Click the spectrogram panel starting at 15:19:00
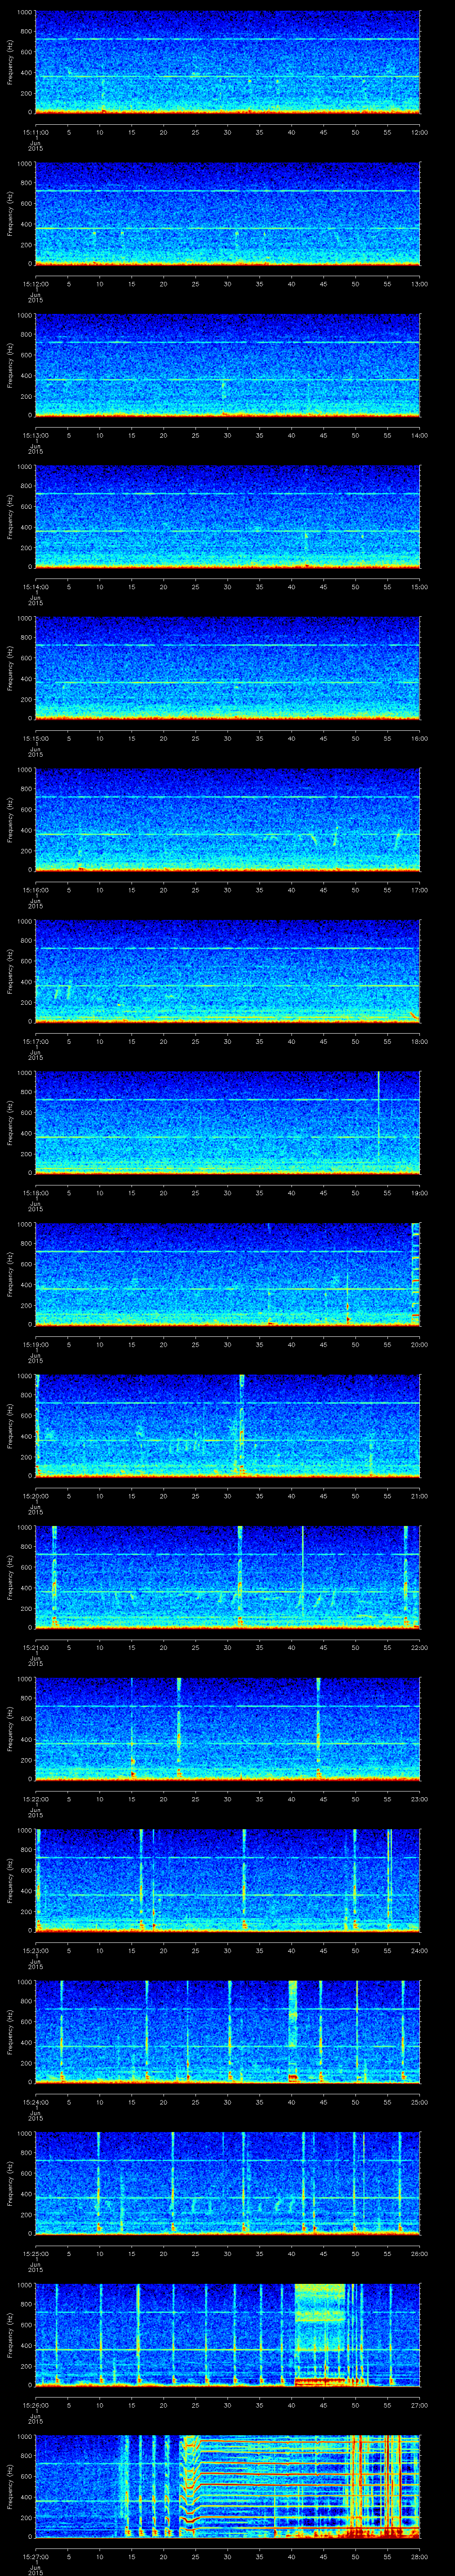 227,1274
